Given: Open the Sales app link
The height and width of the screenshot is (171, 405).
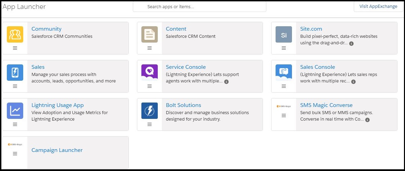Looking at the screenshot, I should [38, 67].
